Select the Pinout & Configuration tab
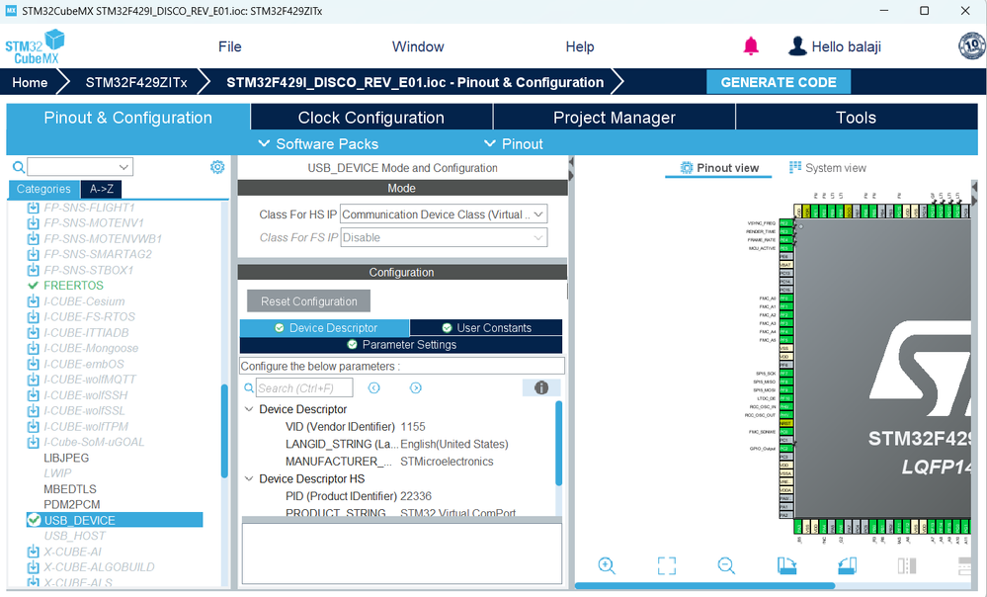Image resolution: width=987 pixels, height=597 pixels. tap(127, 118)
